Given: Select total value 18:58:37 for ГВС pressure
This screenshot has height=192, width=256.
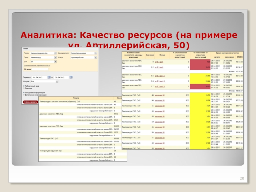Looking at the screenshot, I should coord(239,91).
